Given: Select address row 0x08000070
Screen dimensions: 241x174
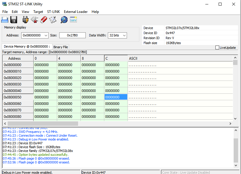Looking at the screenshot, I should (18, 110).
